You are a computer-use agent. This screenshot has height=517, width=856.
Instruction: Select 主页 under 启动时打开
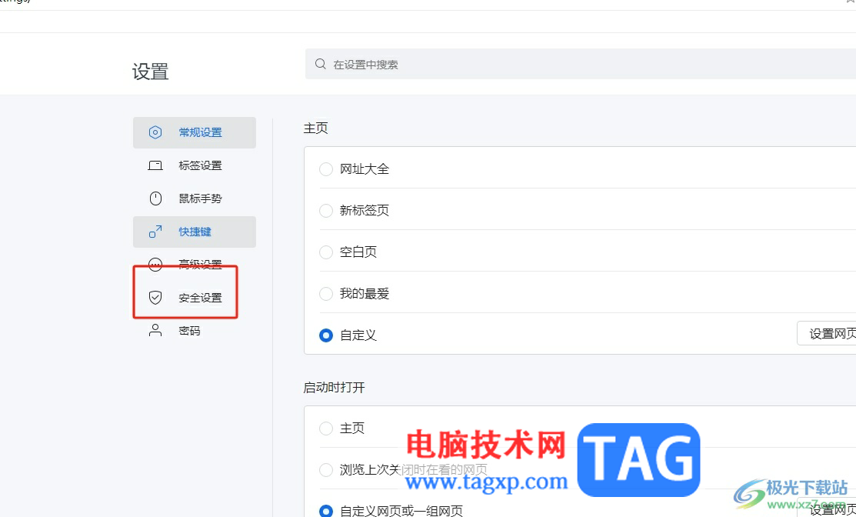[x=325, y=429]
